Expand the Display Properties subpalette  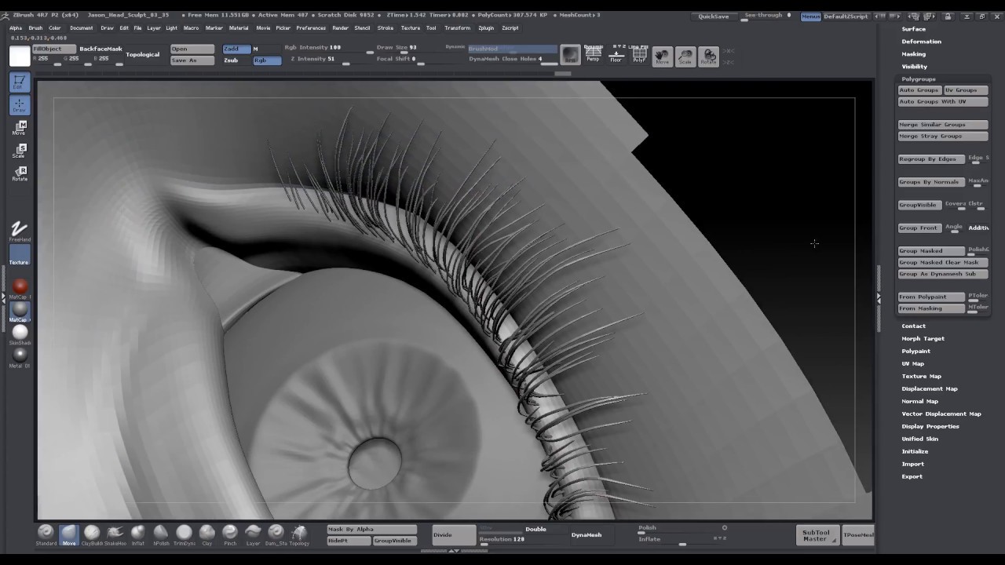(930, 426)
